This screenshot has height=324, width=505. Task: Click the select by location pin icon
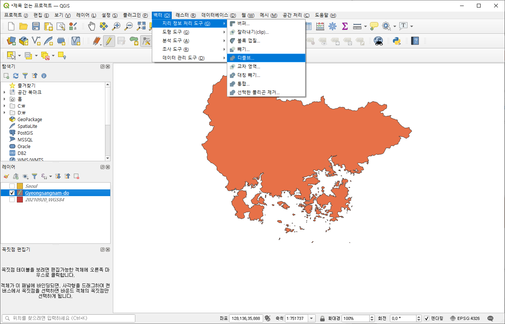62,55
